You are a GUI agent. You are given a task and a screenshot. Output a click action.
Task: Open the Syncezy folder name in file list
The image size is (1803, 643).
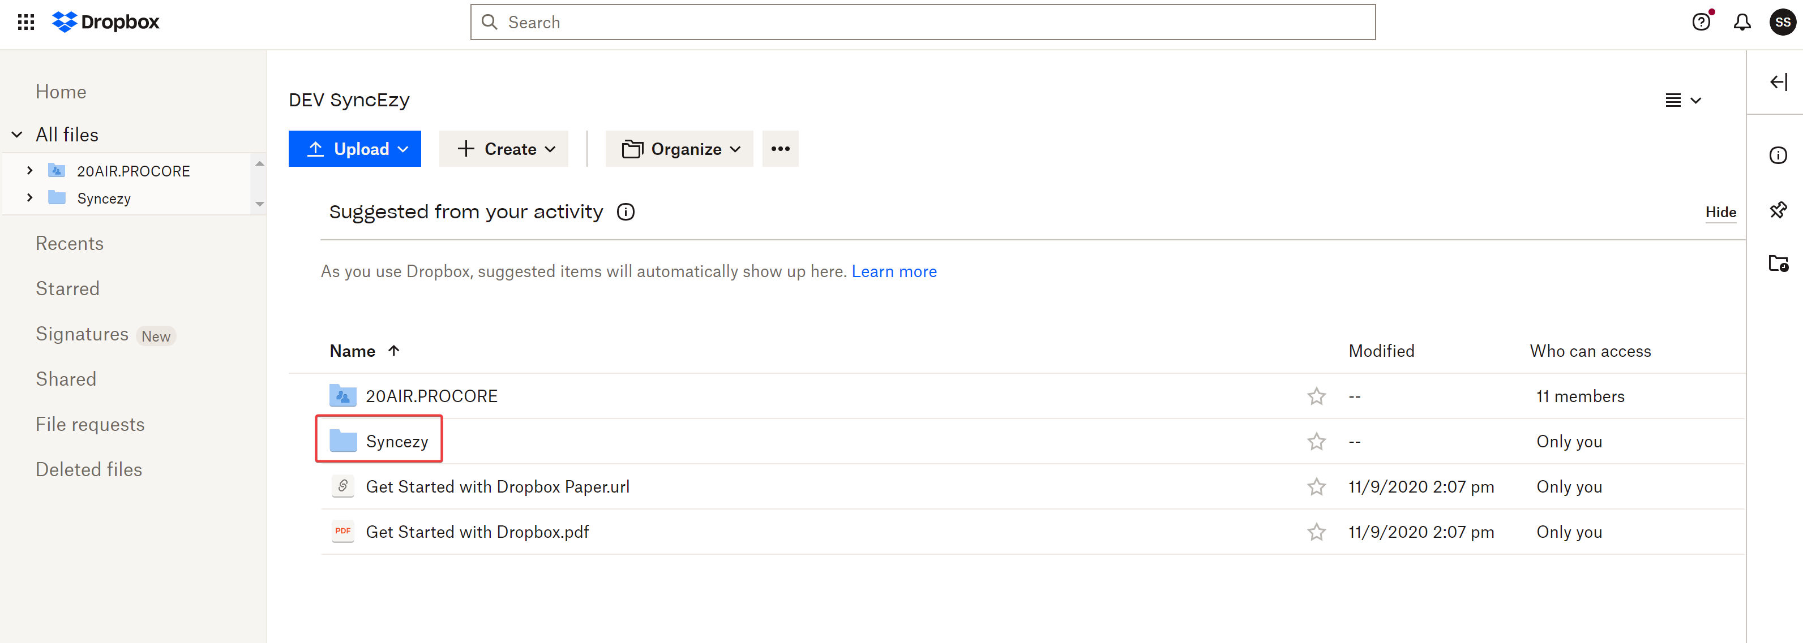coord(397,442)
